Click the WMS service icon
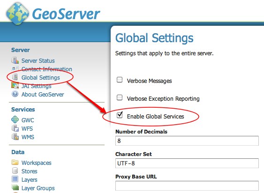 click(15, 137)
